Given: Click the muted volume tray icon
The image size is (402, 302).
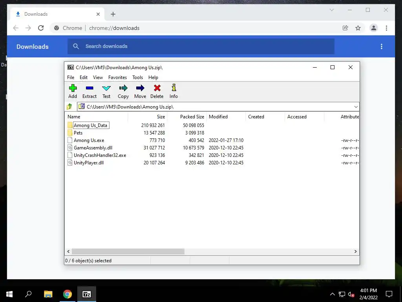Looking at the screenshot, I should tap(351, 294).
